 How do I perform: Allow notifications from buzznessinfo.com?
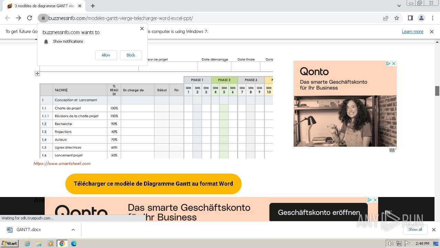[106, 55]
